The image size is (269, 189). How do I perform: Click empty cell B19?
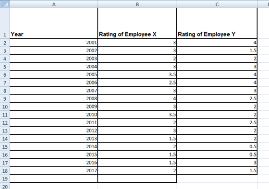tap(137, 179)
